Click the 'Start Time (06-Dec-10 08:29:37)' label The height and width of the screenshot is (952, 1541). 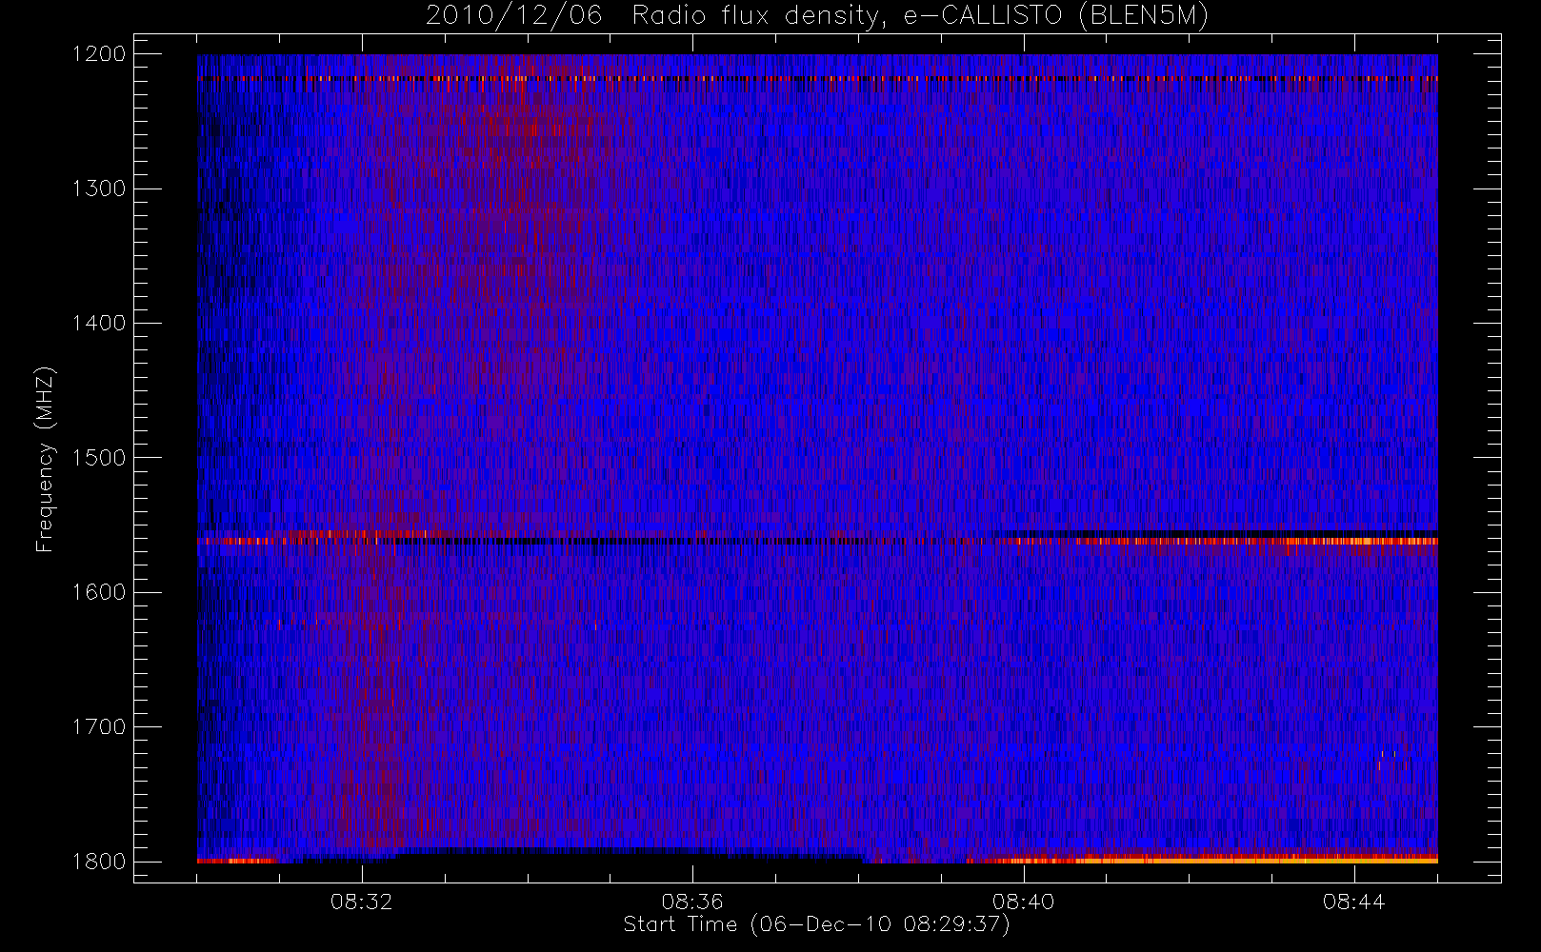(x=816, y=924)
